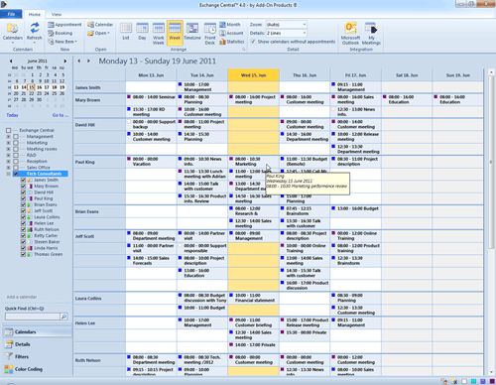496x385 pixels.
Task: Open the Details navigation pane
Action: [38, 344]
